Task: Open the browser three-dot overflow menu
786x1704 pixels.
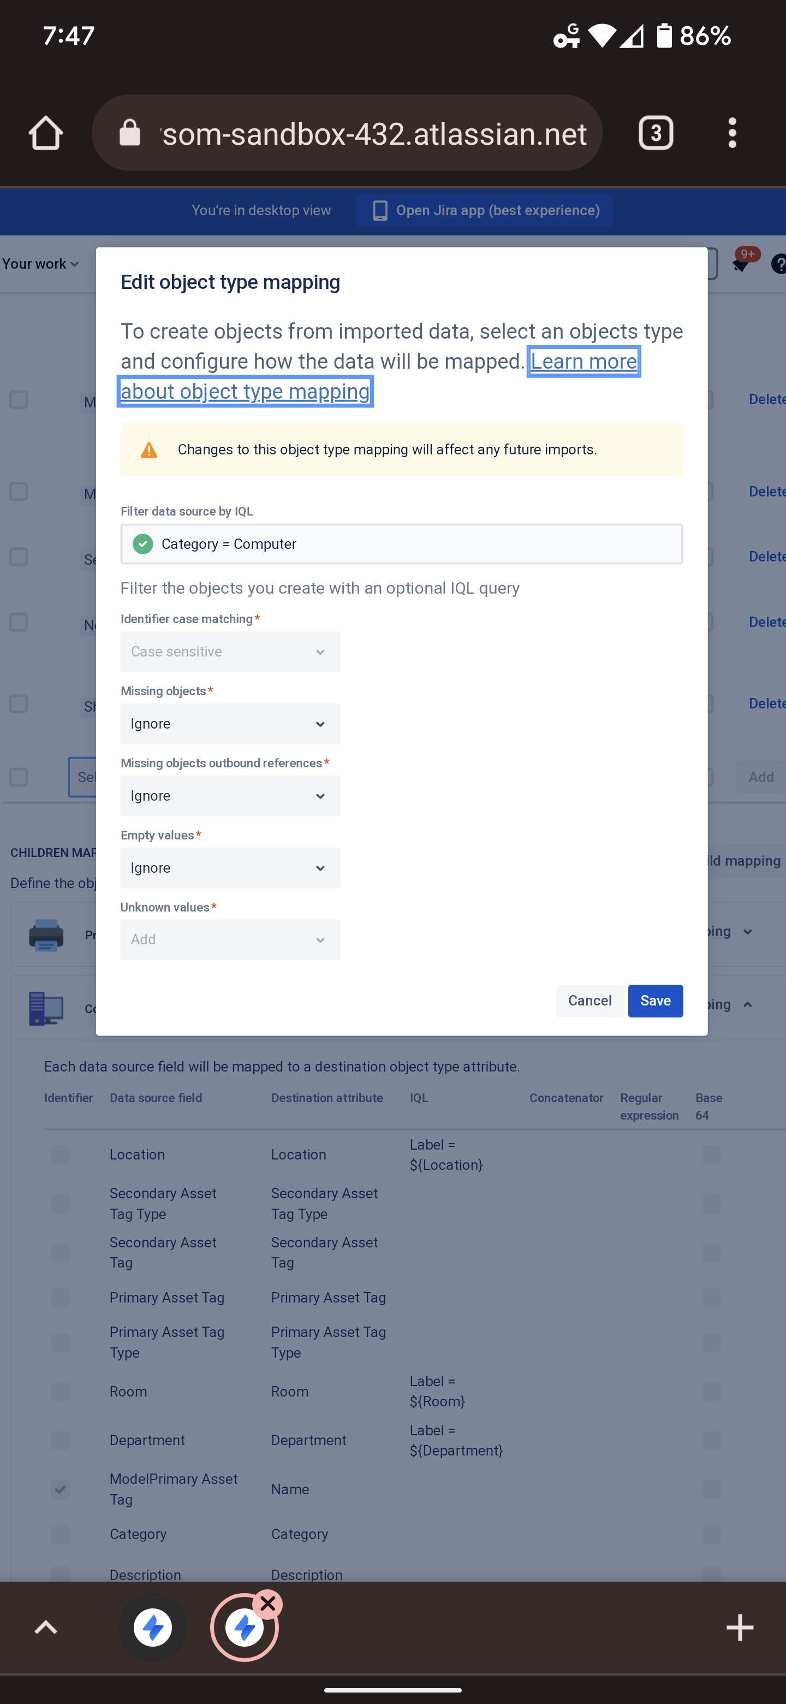Action: click(732, 133)
